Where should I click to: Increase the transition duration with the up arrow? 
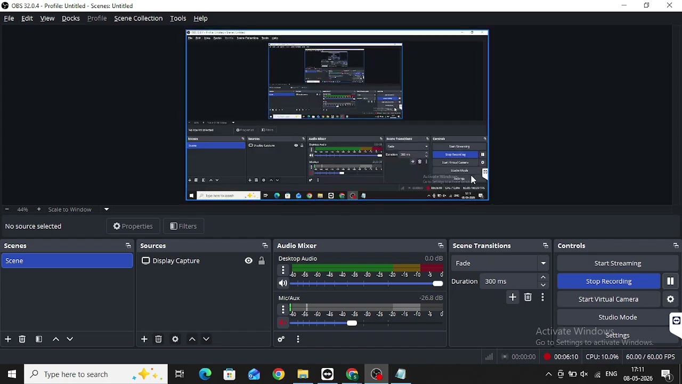[543, 278]
